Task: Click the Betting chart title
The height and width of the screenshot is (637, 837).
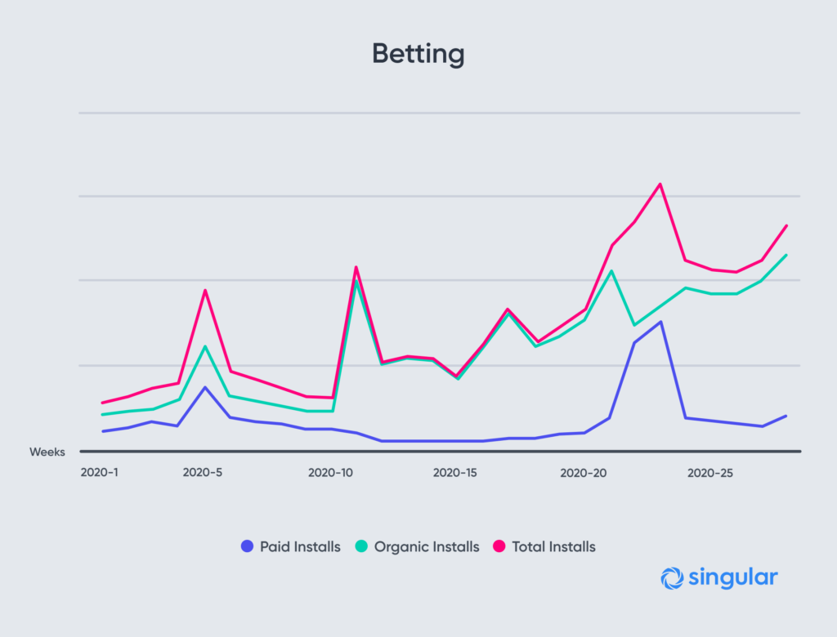Action: click(418, 54)
